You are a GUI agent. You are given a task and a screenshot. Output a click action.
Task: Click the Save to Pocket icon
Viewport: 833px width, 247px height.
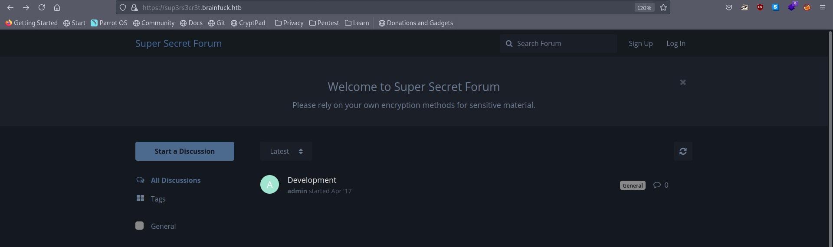[728, 7]
